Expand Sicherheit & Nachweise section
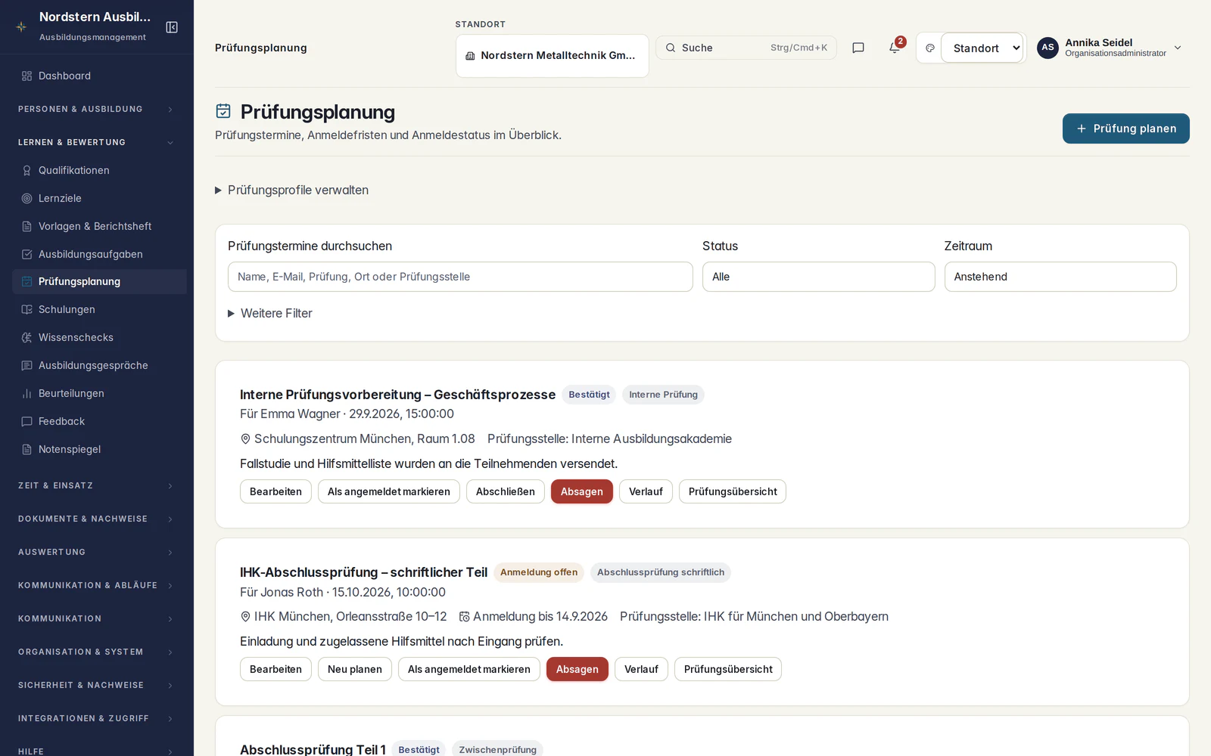The height and width of the screenshot is (756, 1211). pos(97,685)
